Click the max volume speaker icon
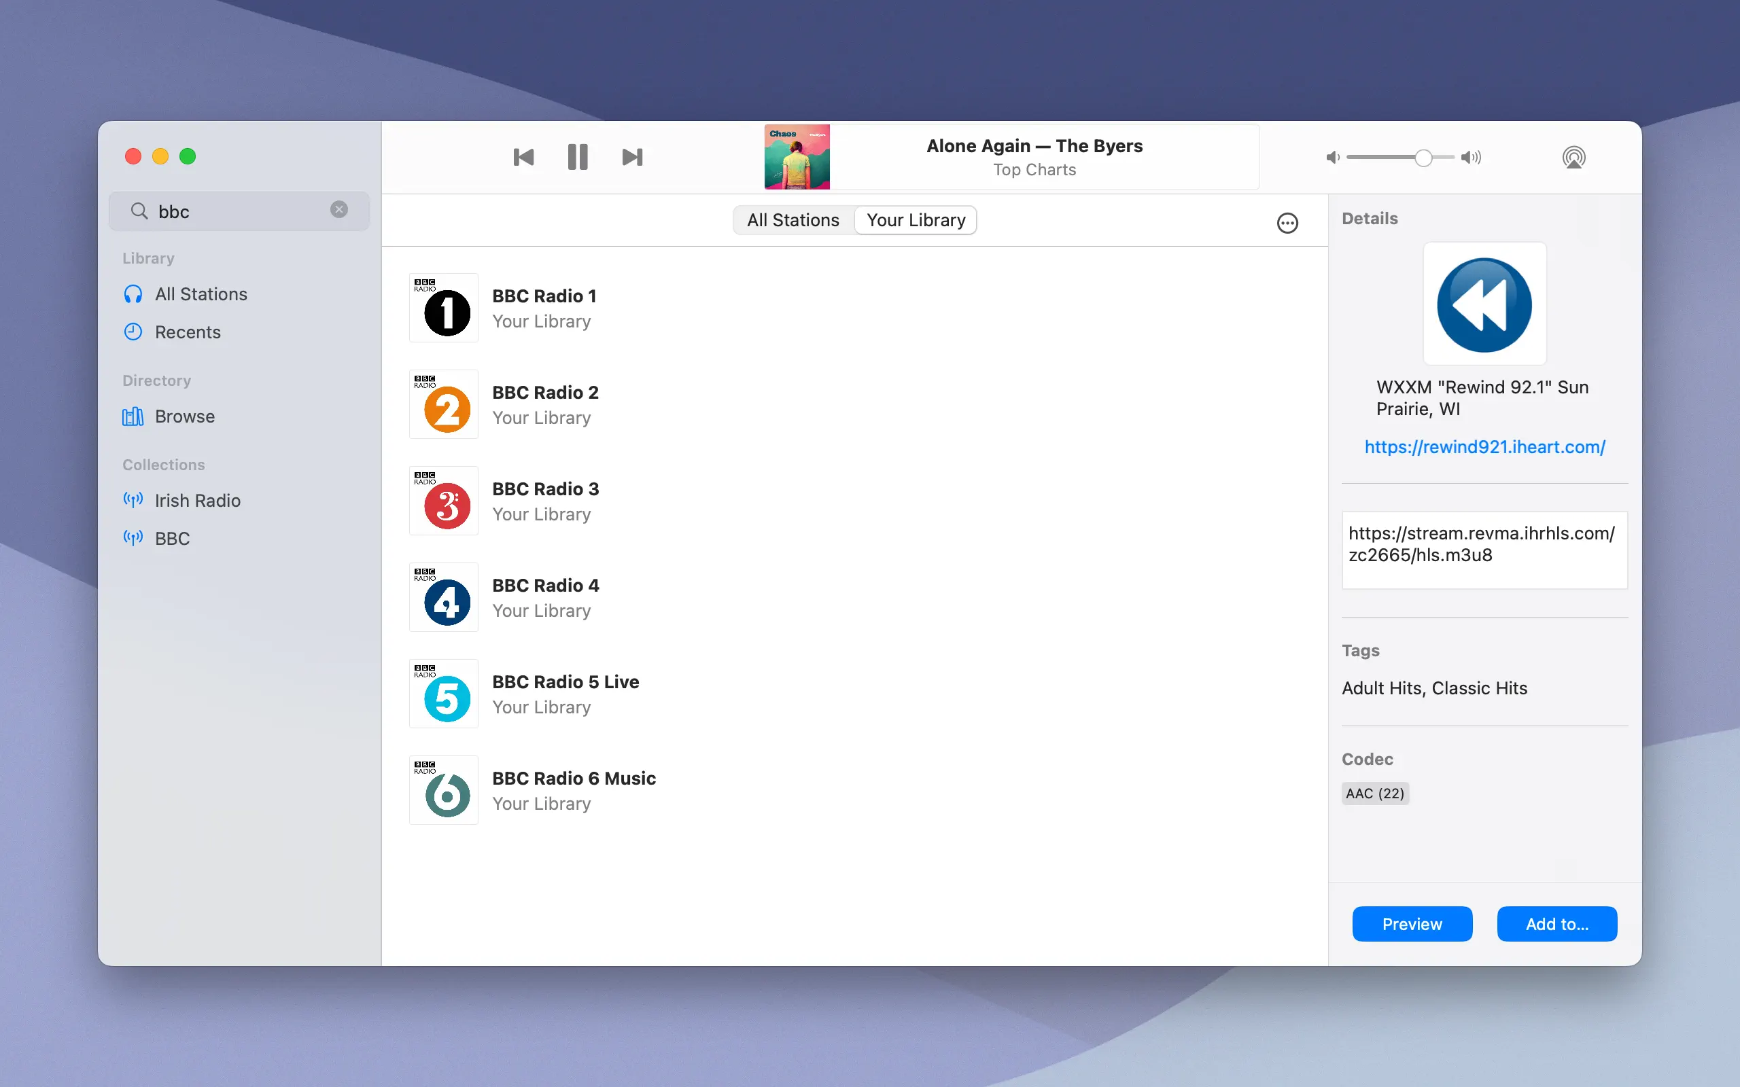The image size is (1740, 1087). [1470, 158]
